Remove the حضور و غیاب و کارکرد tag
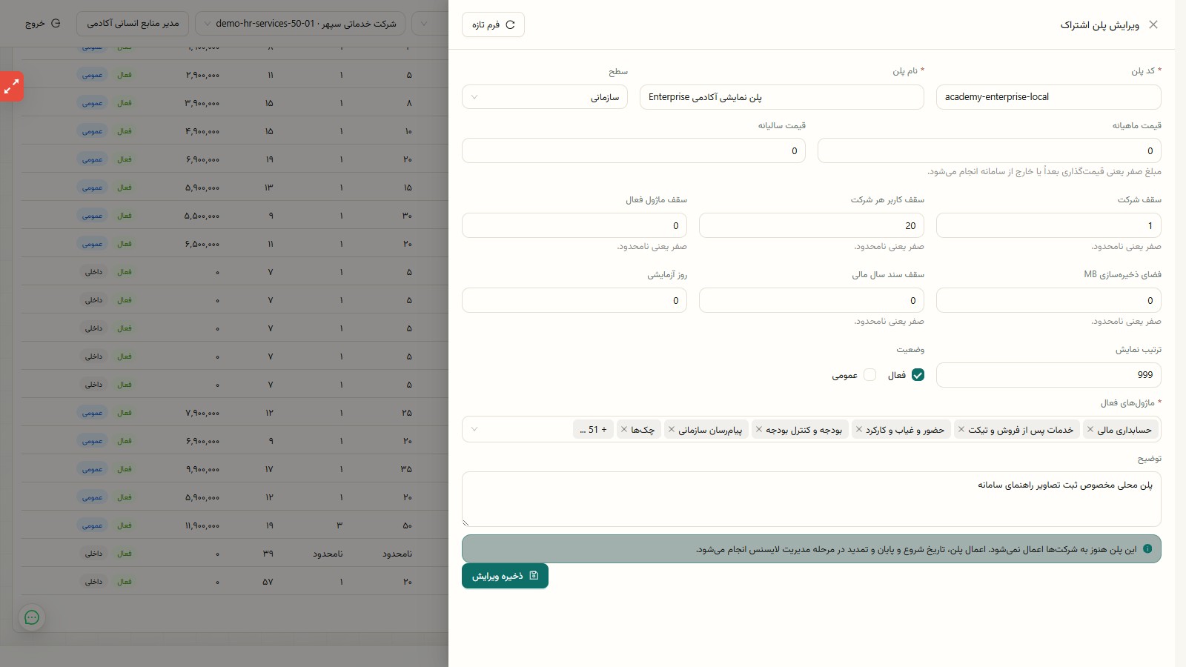The width and height of the screenshot is (1186, 667). [859, 430]
